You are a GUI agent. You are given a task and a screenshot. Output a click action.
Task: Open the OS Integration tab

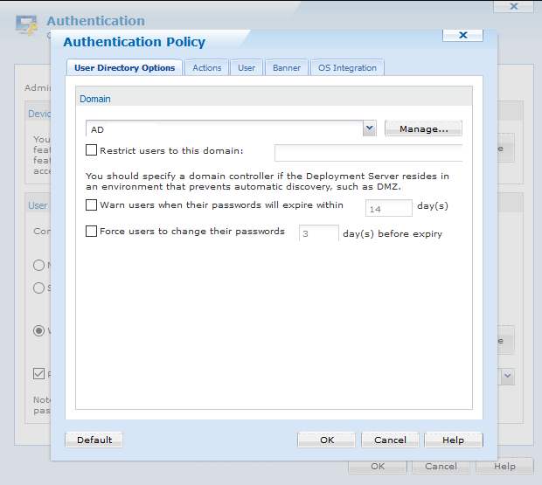tap(347, 67)
